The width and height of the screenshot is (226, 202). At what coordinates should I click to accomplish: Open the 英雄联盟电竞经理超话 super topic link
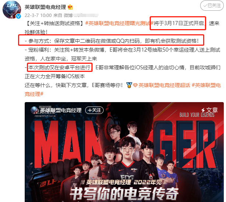[164, 85]
